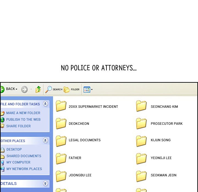Click the Other Places header text
The height and width of the screenshot is (192, 198).
tap(13, 141)
